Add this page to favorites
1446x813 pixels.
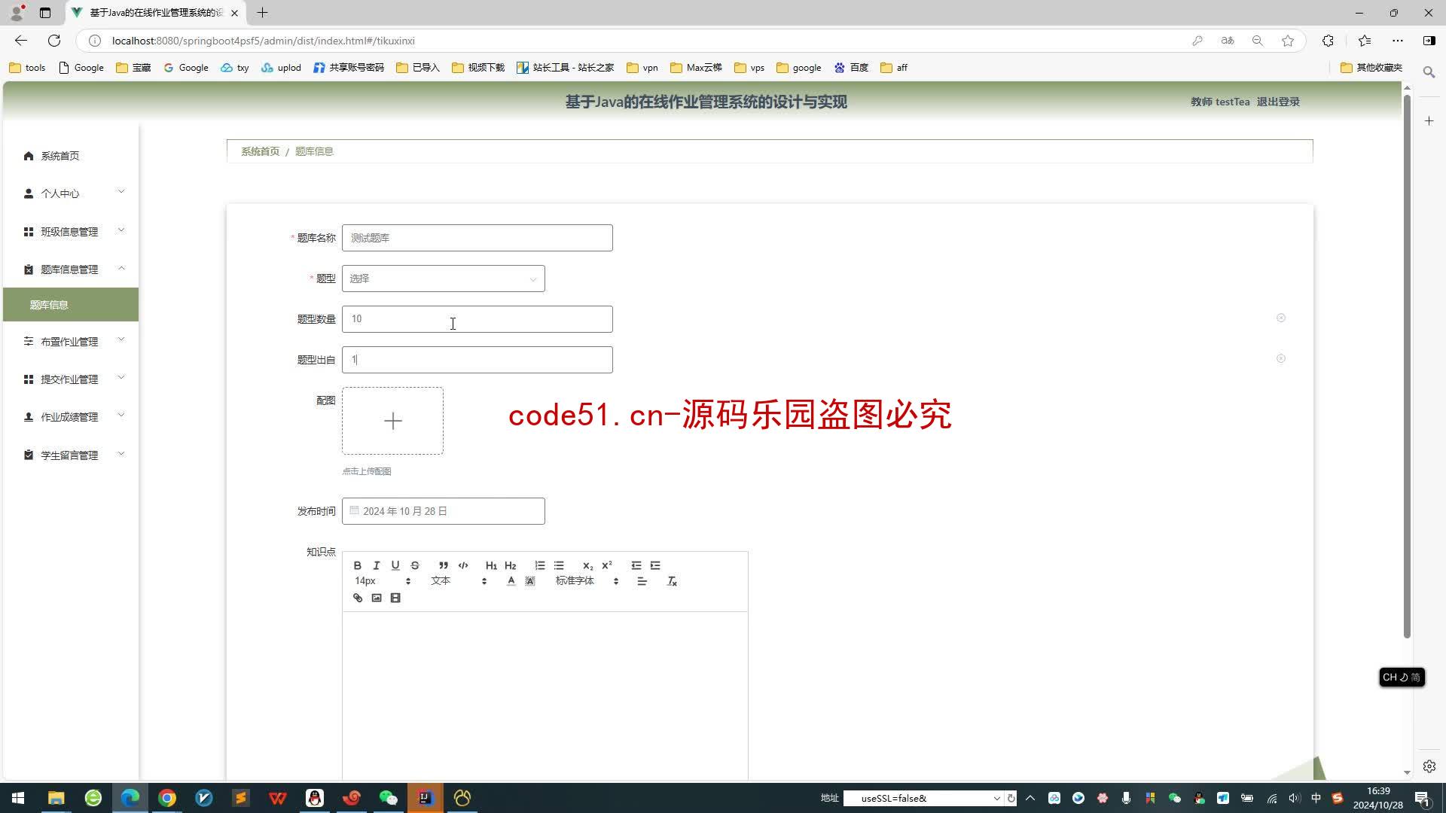1288,41
